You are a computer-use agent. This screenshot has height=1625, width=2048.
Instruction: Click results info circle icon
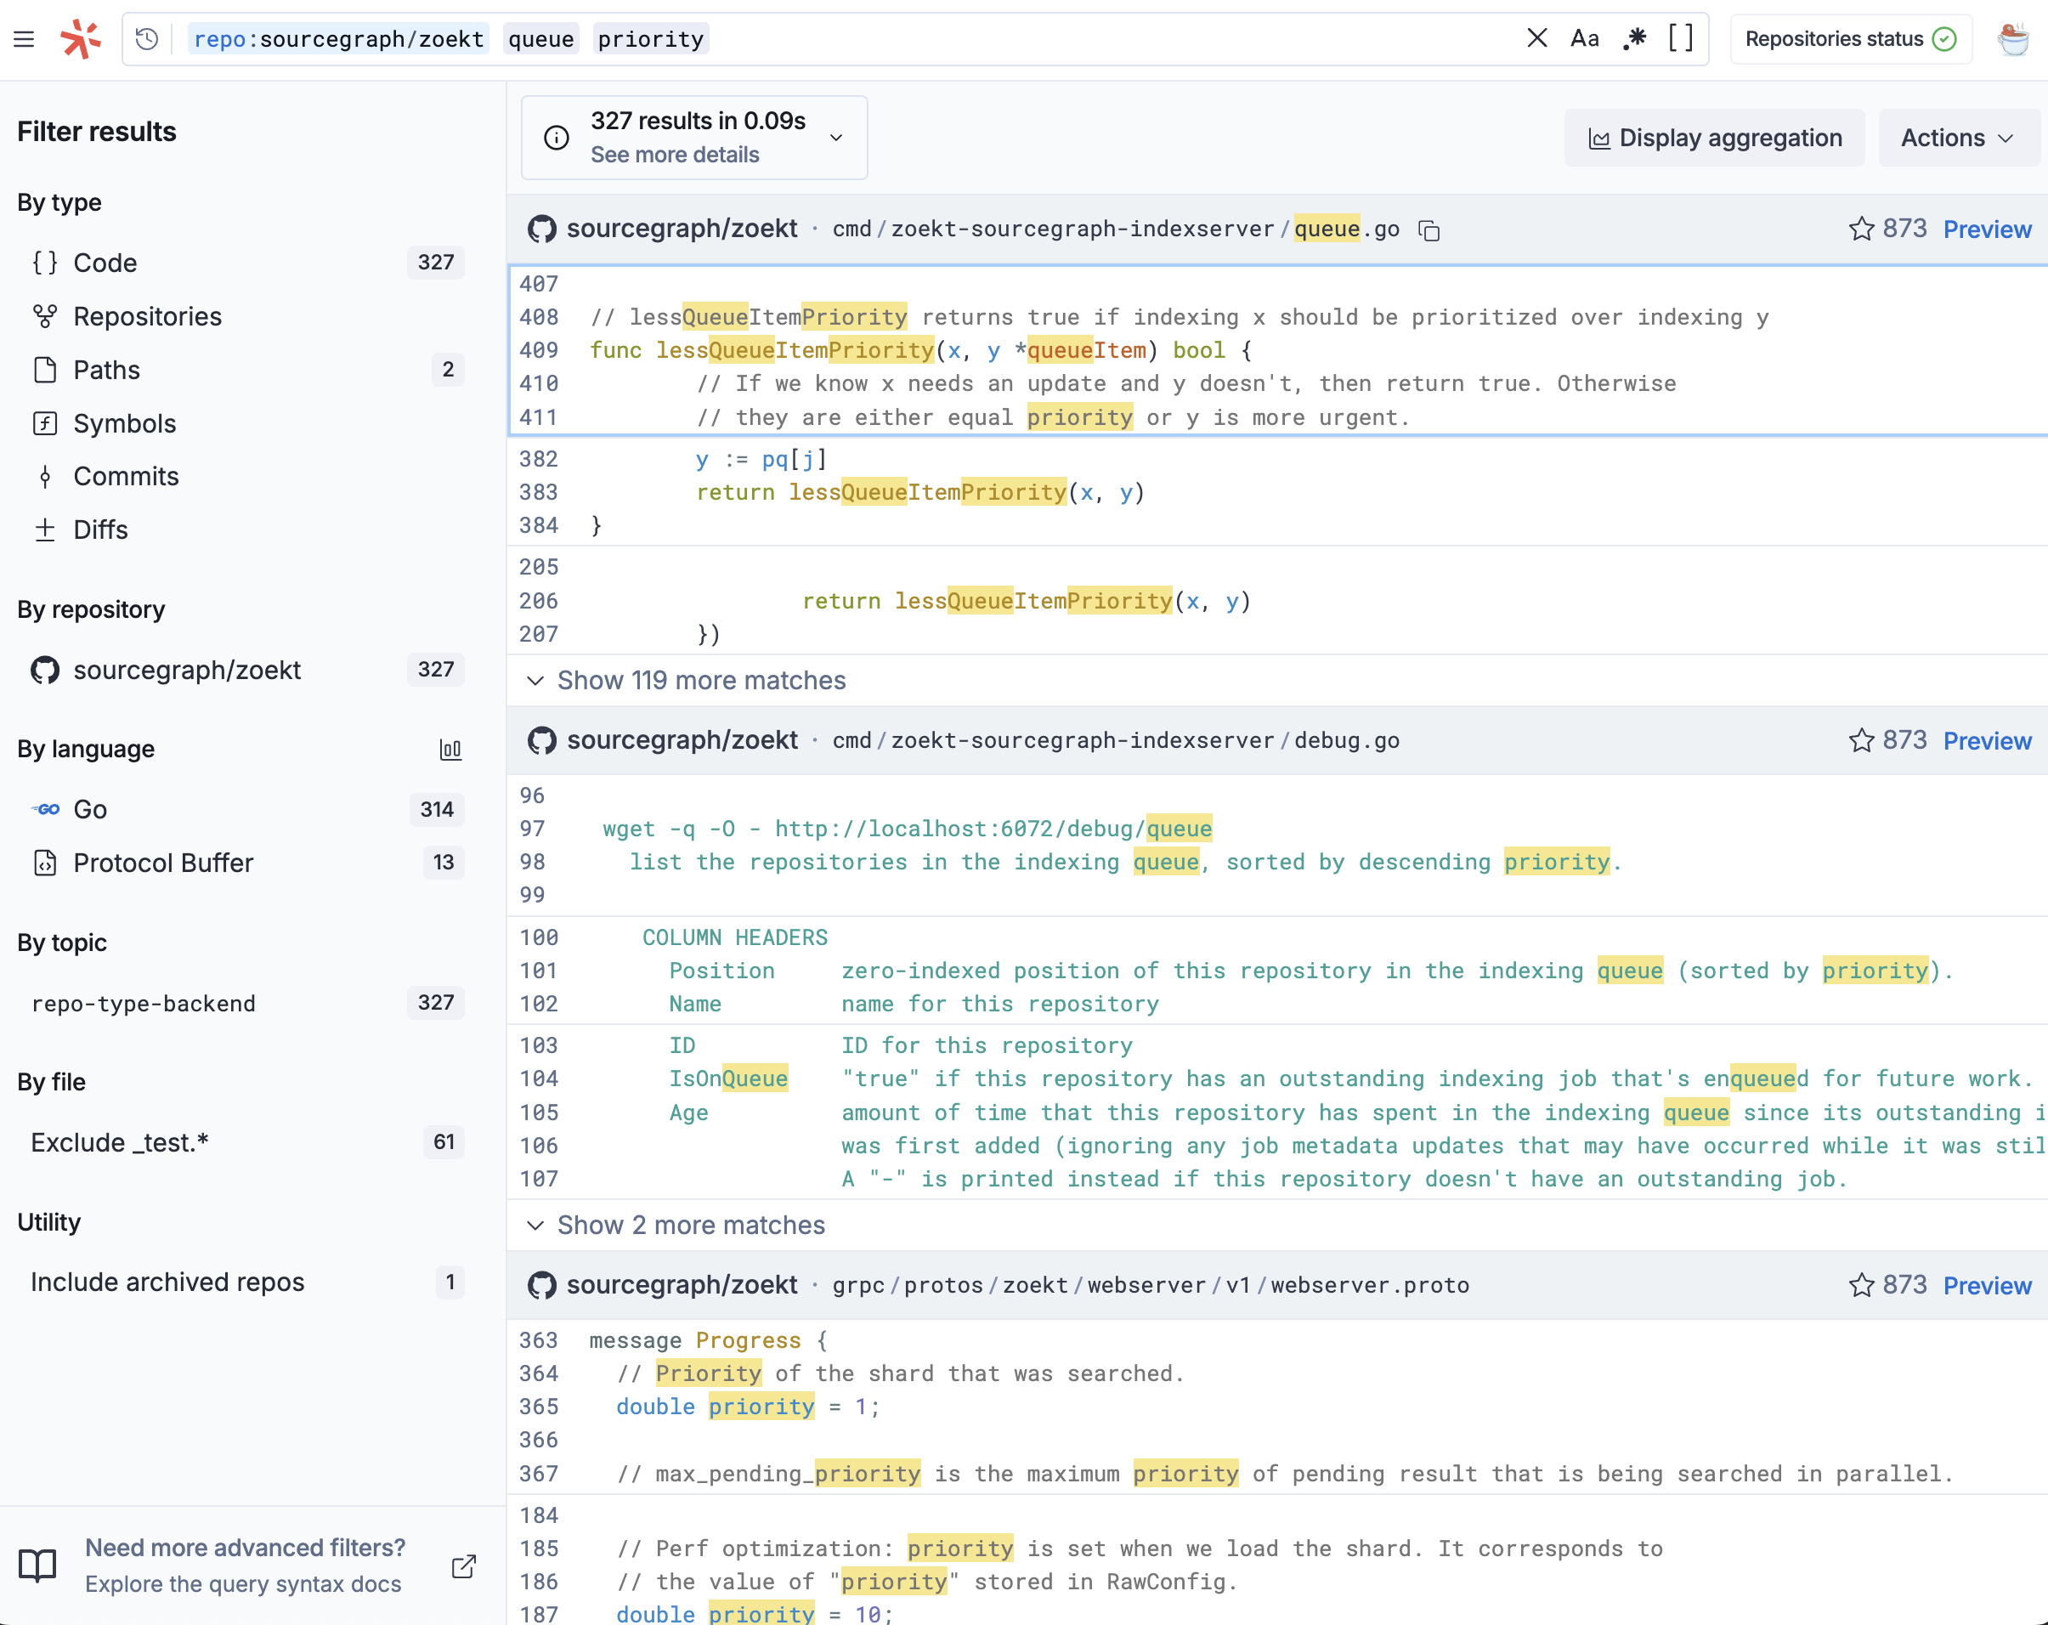pyautogui.click(x=557, y=138)
